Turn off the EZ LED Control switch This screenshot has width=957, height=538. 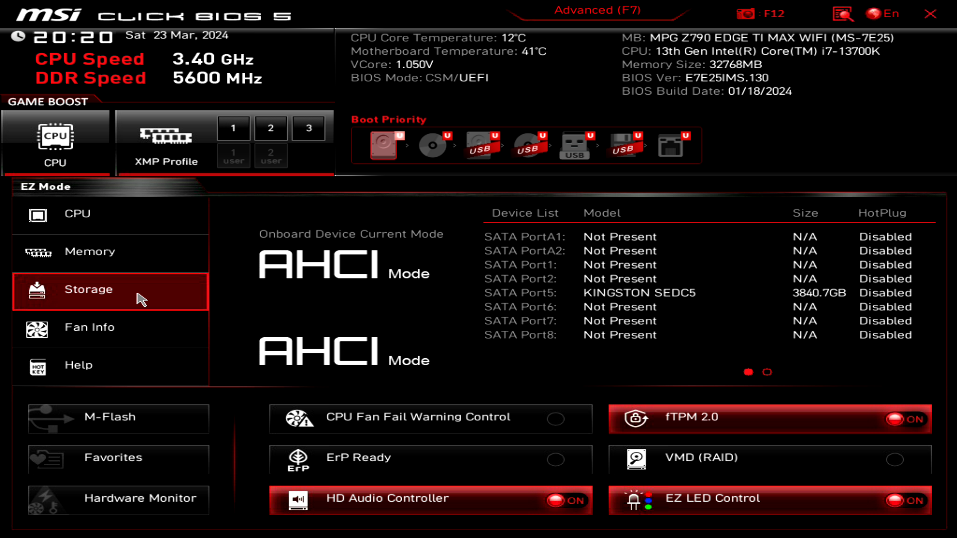pyautogui.click(x=905, y=500)
